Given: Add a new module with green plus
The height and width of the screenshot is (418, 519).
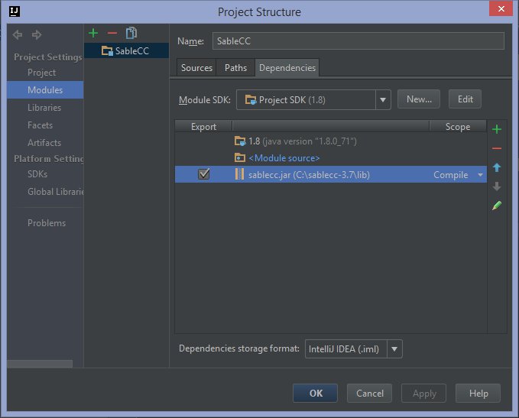Looking at the screenshot, I should coord(93,33).
